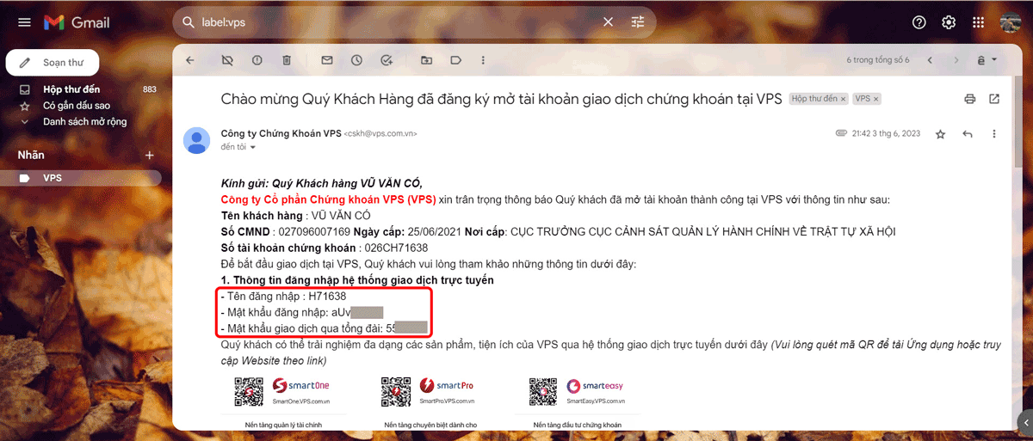Viewport: 1033px width, 441px height.
Task: Snooze this email with the clock icon
Action: tap(356, 60)
